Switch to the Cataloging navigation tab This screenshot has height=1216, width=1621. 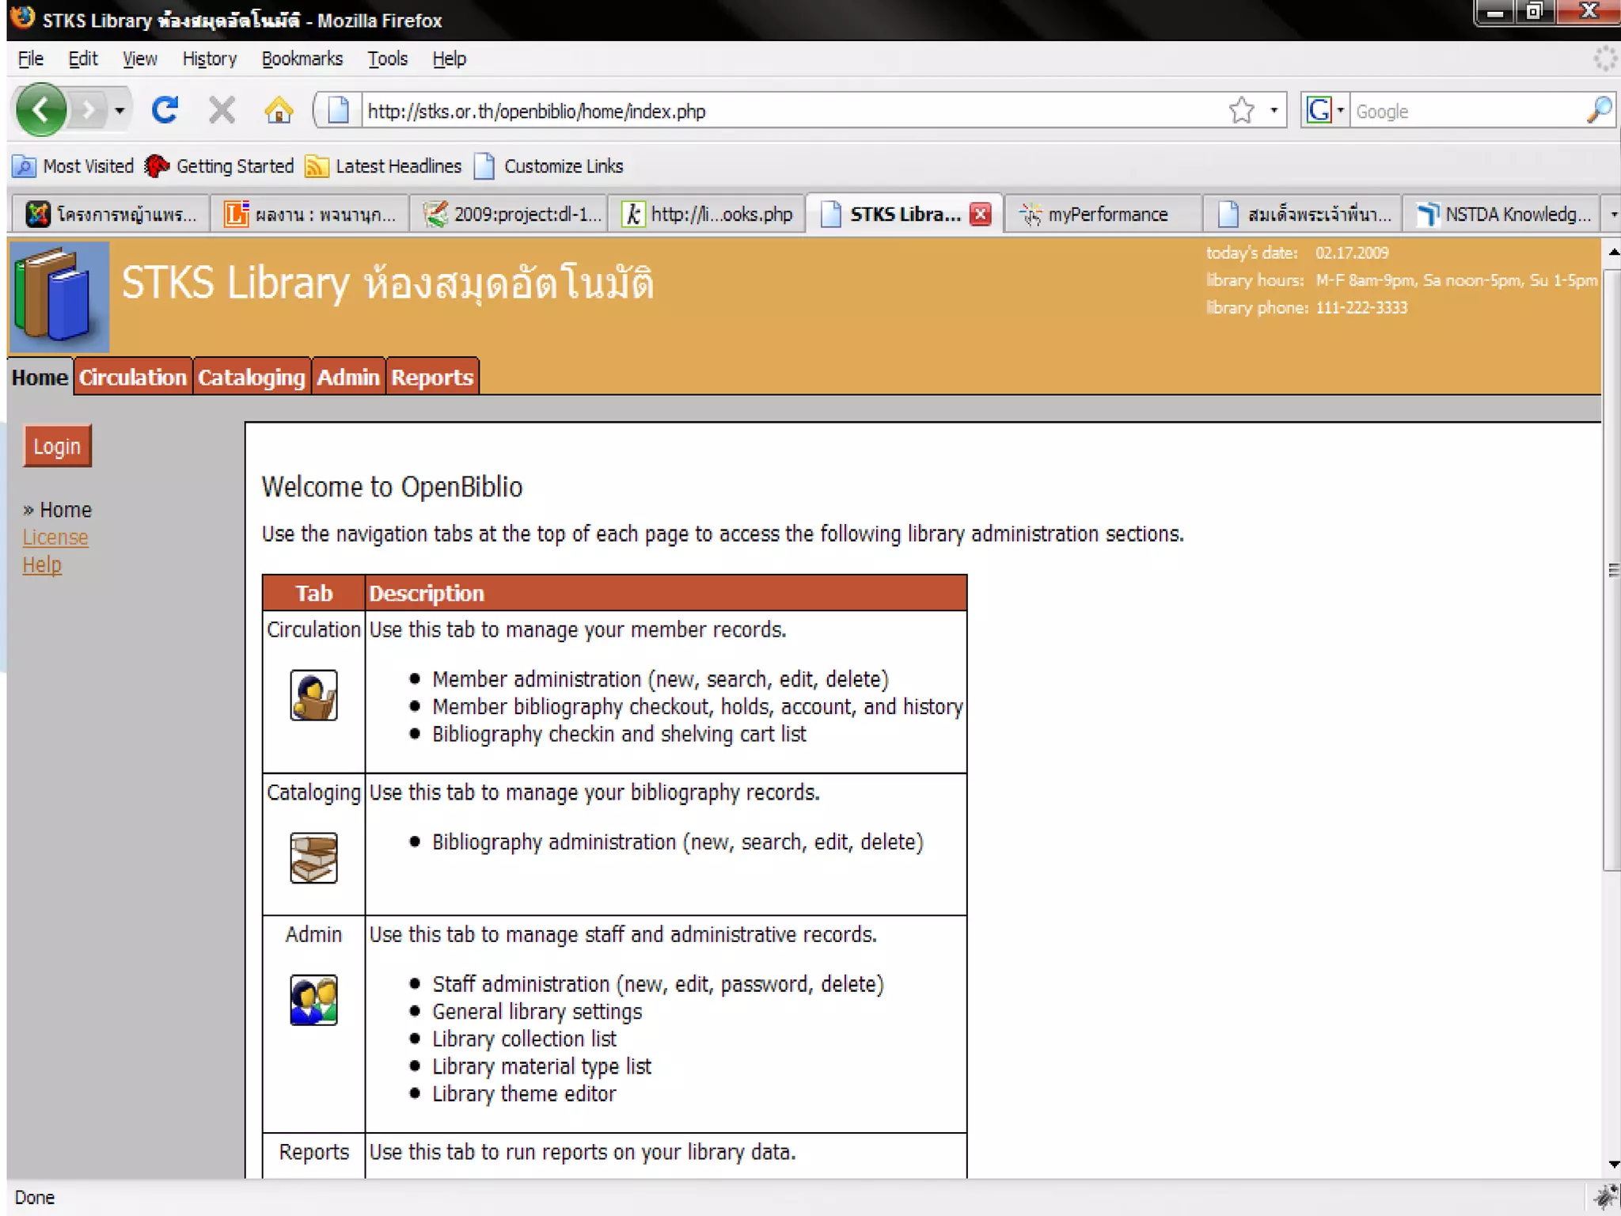tap(251, 378)
